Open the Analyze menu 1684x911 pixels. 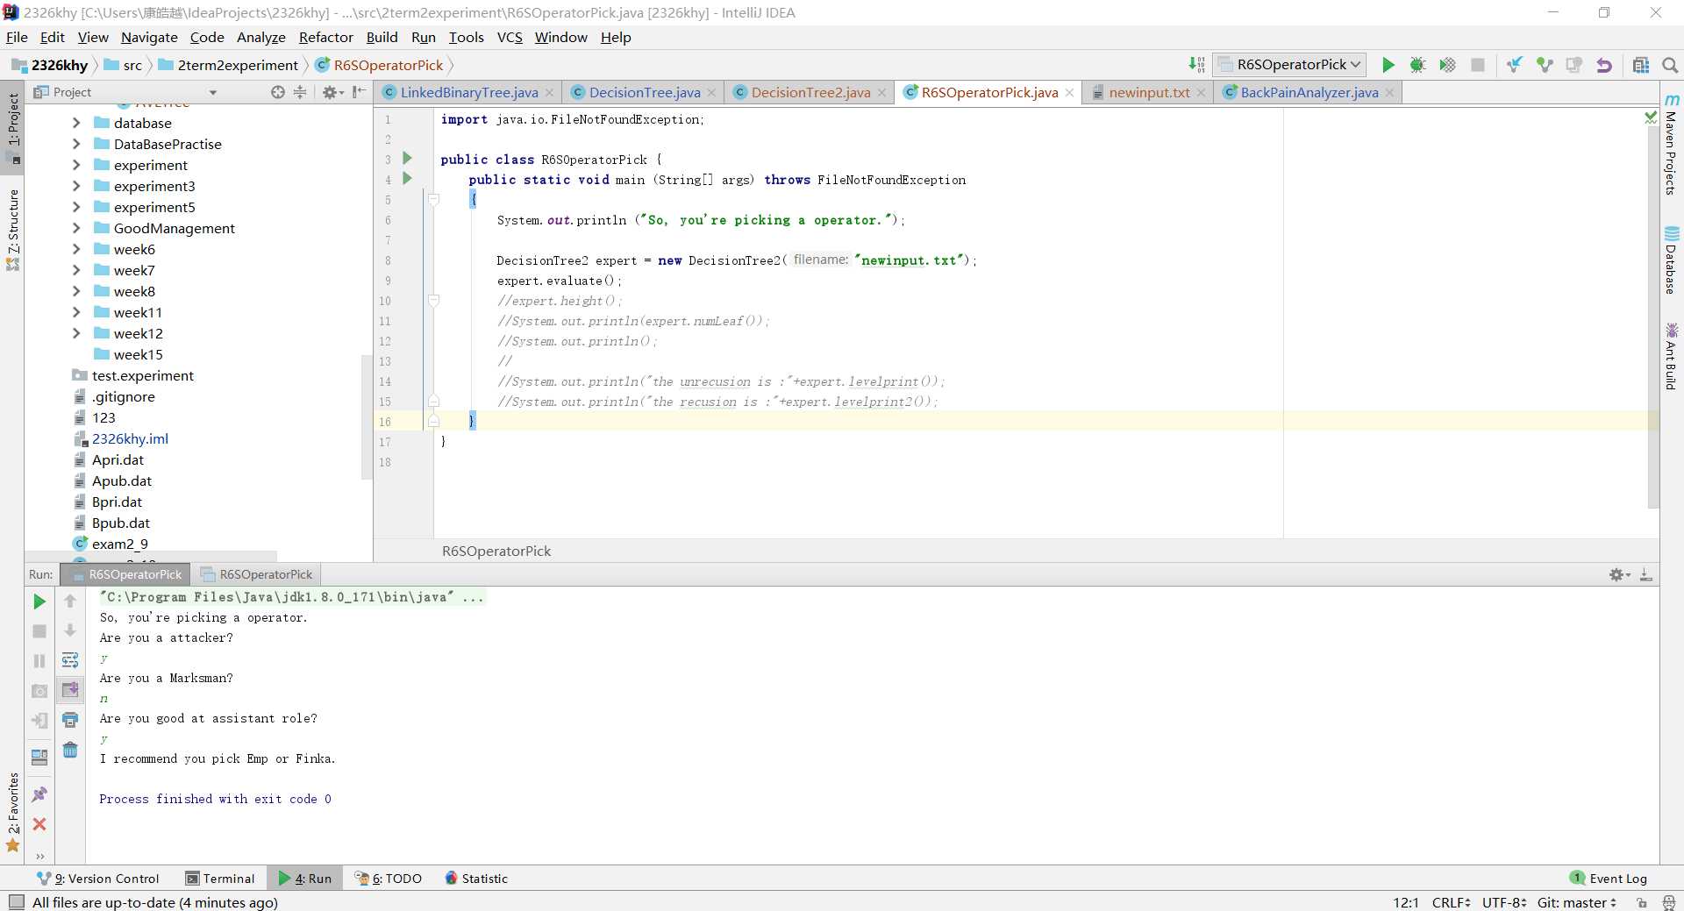coord(261,37)
